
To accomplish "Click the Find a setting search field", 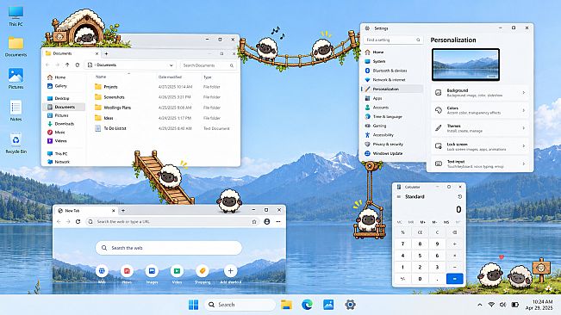I will [x=393, y=40].
